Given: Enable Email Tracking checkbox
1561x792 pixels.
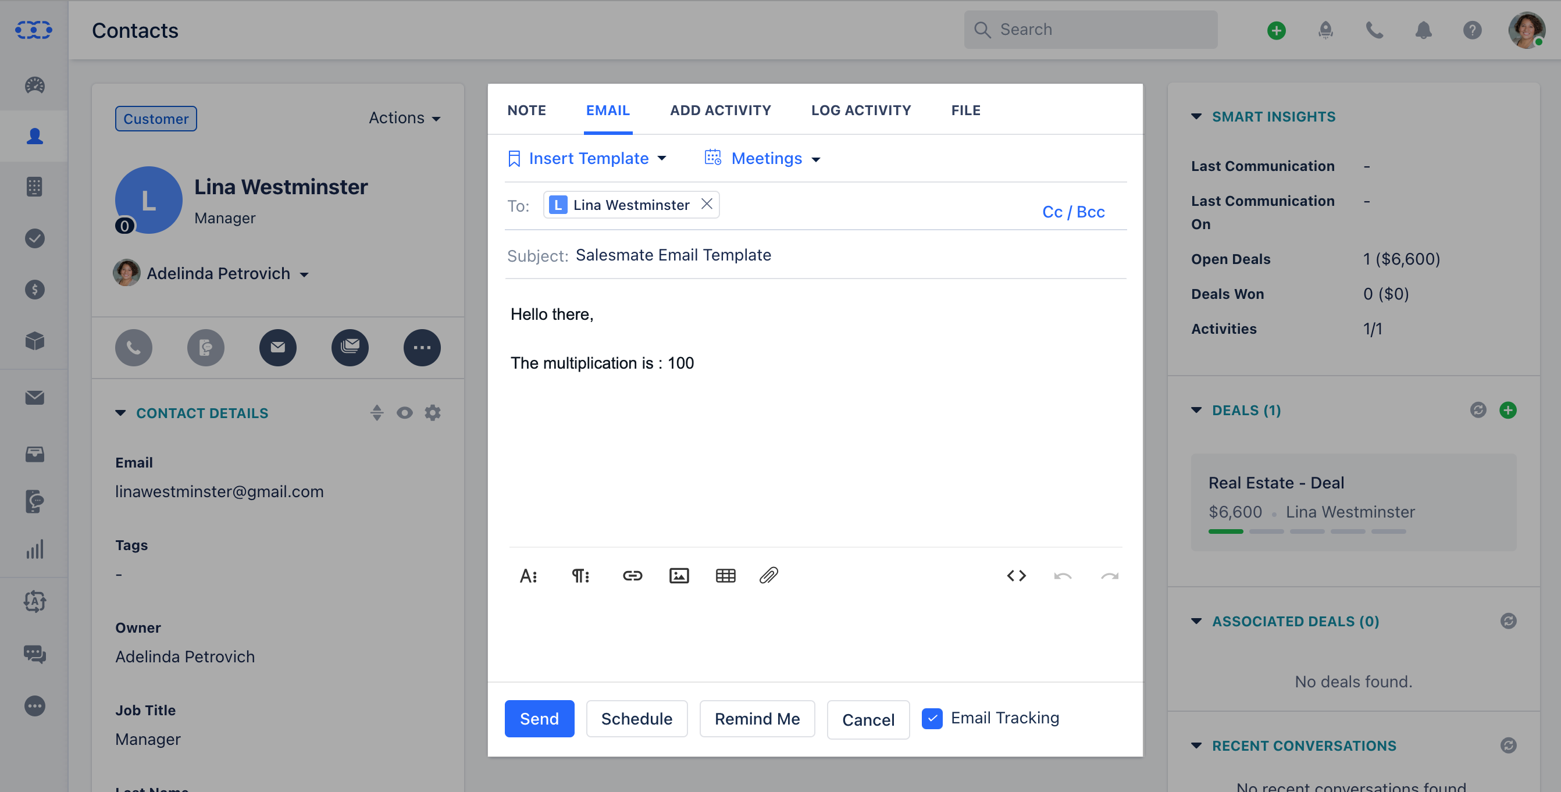Looking at the screenshot, I should click(x=933, y=719).
